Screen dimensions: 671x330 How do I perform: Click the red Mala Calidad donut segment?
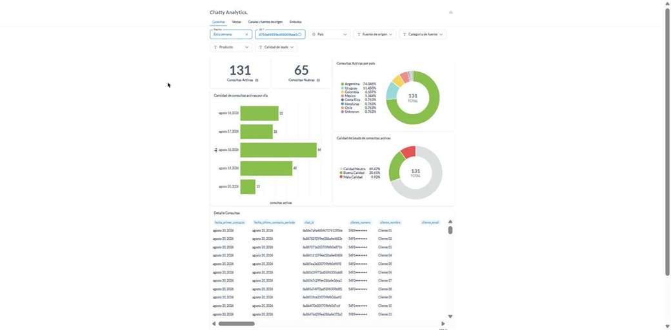(x=408, y=152)
